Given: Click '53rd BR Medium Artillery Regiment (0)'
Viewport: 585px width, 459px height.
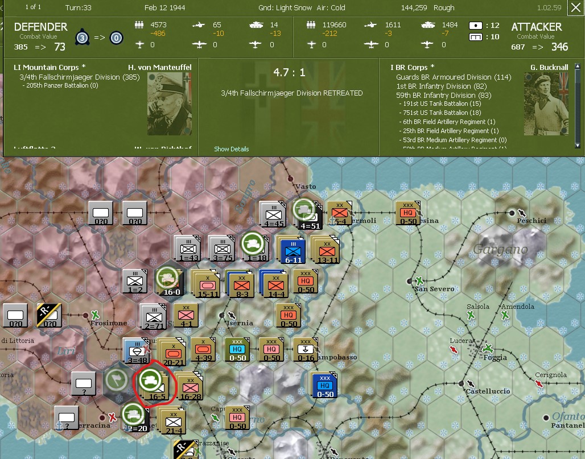Looking at the screenshot, I should pyautogui.click(x=453, y=140).
